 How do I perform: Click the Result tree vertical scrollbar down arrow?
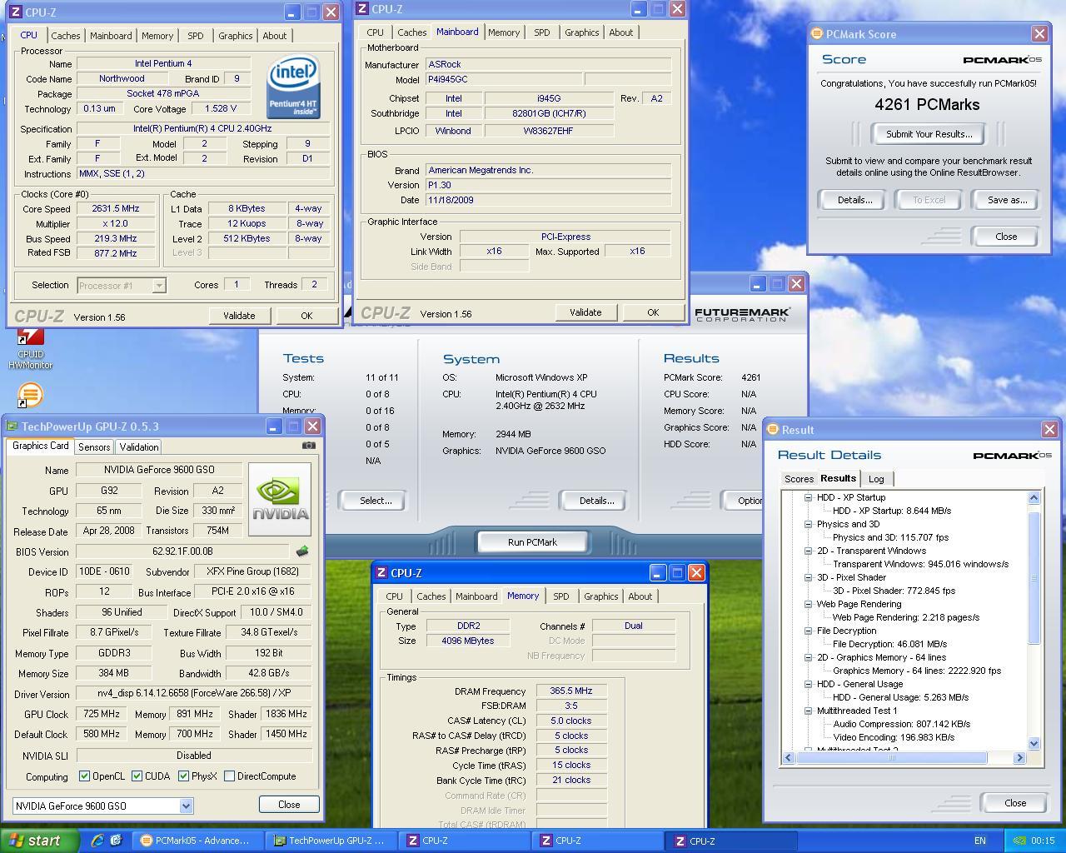(x=1034, y=744)
